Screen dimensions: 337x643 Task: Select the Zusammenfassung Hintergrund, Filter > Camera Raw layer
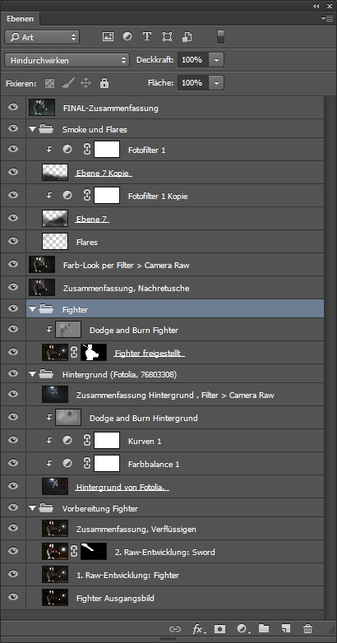tap(174, 395)
